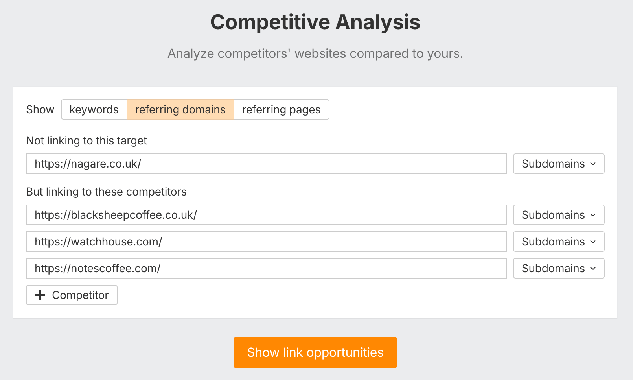Select the notescoffee.com competitor input
The image size is (633, 380).
(x=266, y=268)
